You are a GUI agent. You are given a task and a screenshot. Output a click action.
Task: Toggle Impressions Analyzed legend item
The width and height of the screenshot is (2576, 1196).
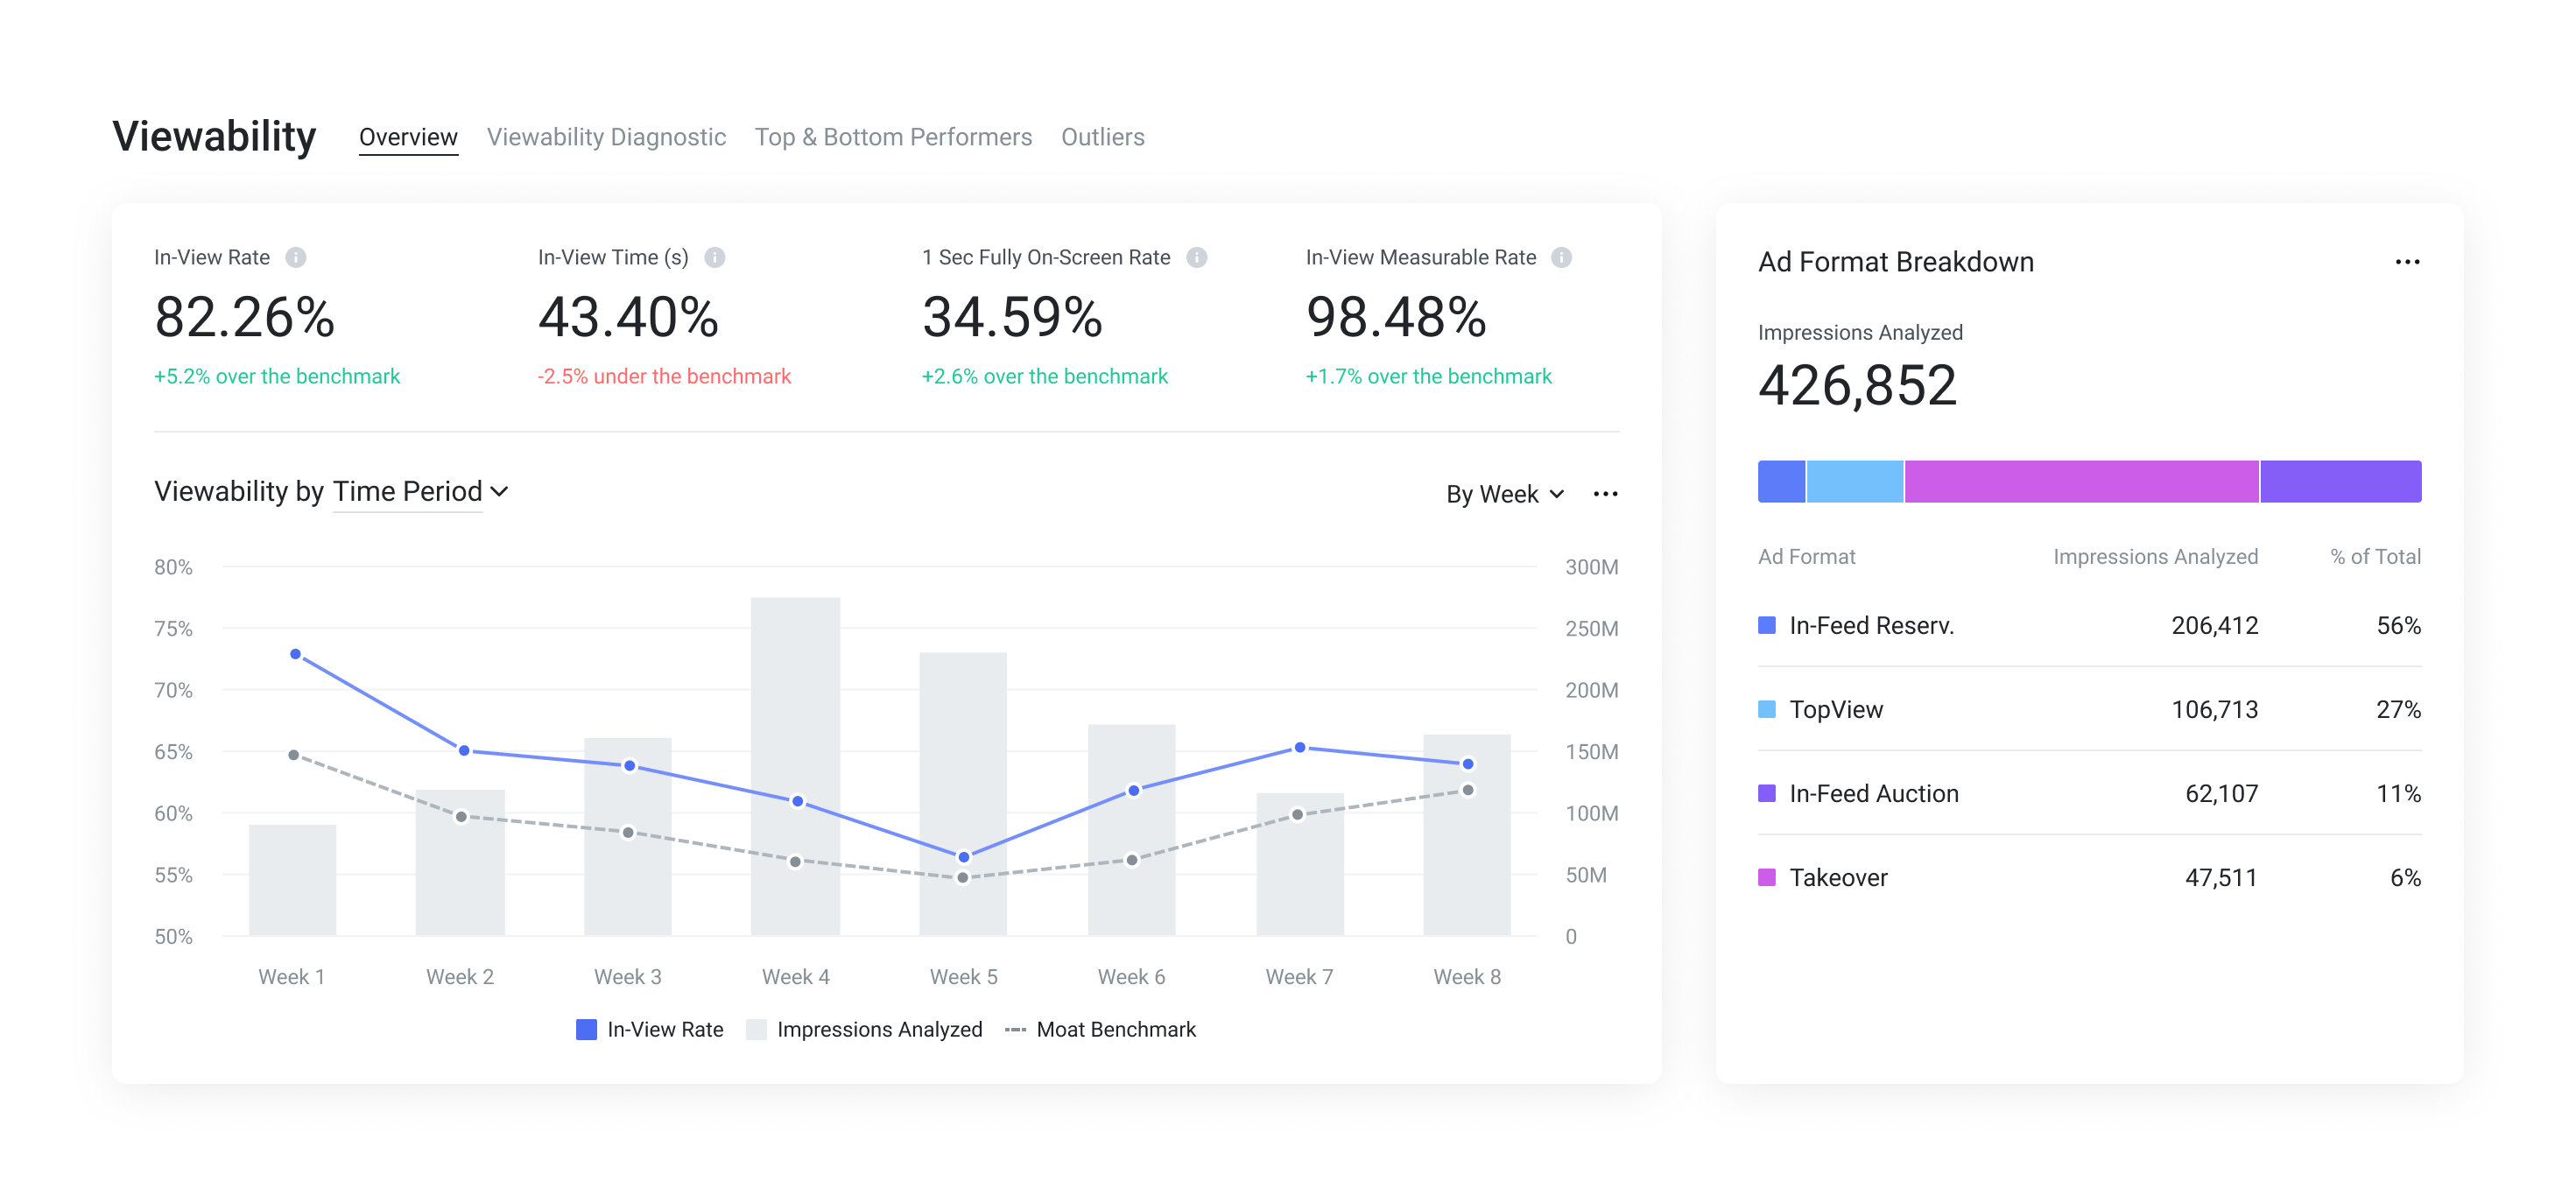(x=865, y=1029)
